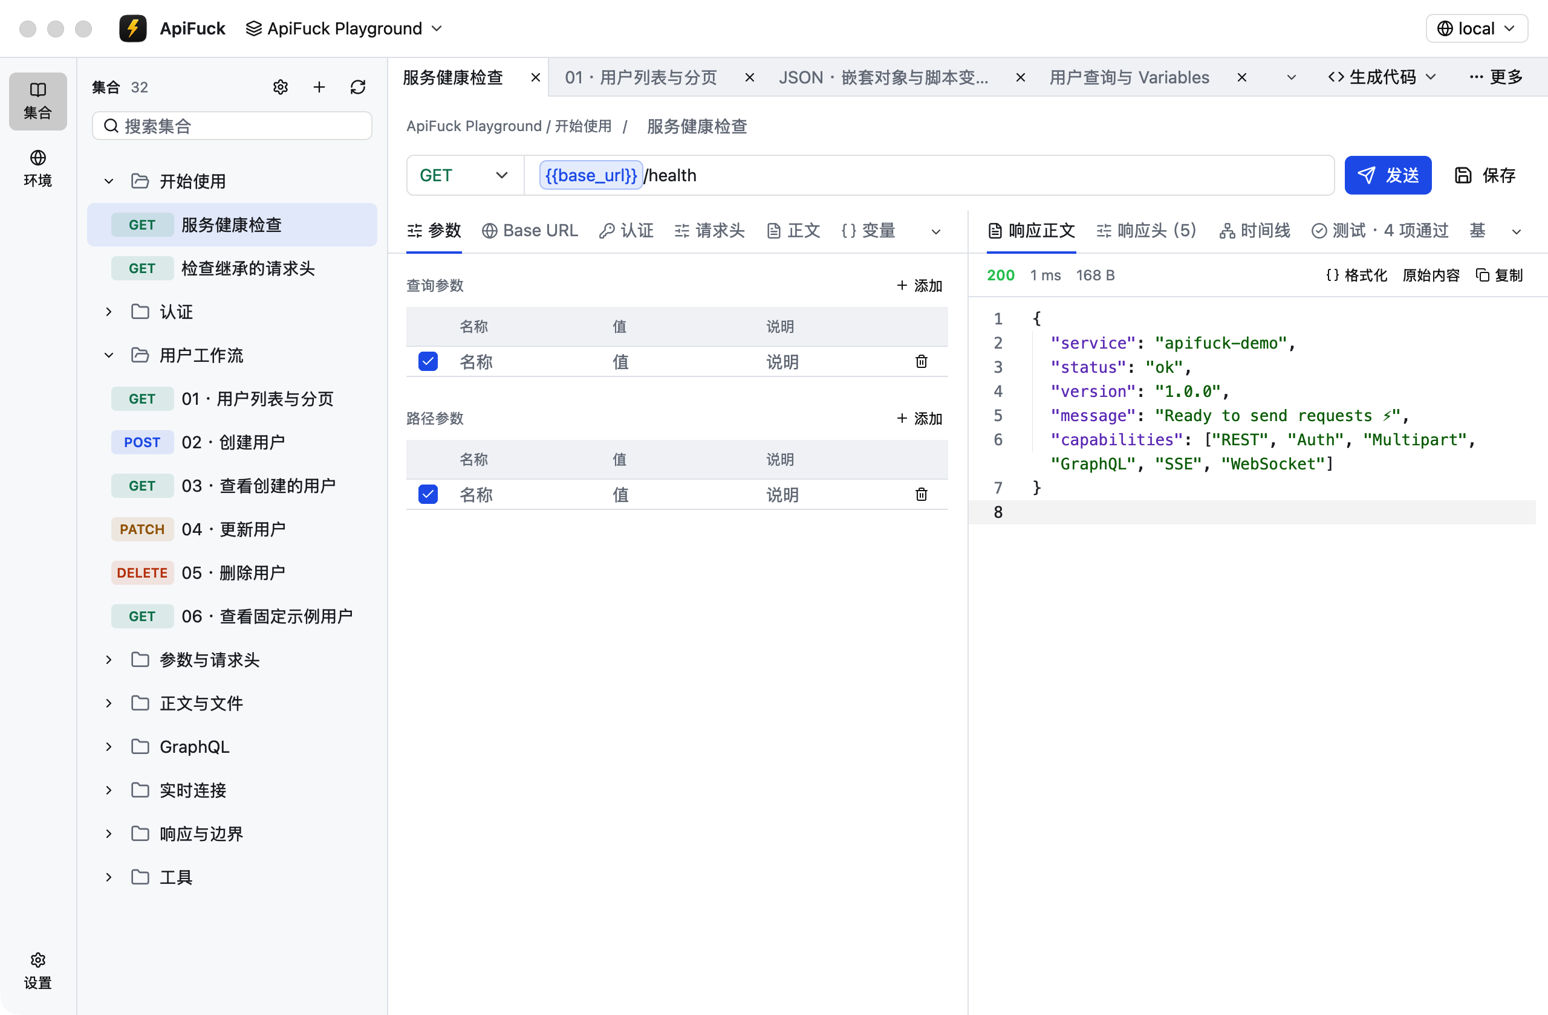This screenshot has width=1548, height=1015.
Task: Expand the 工具 folder
Action: coord(109,877)
